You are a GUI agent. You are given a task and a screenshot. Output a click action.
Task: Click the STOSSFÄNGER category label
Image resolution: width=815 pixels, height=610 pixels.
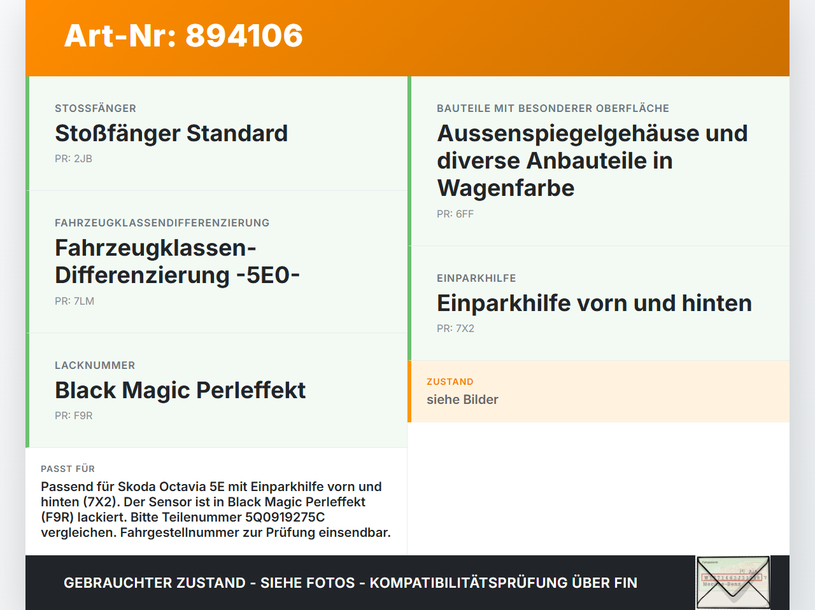pos(96,109)
